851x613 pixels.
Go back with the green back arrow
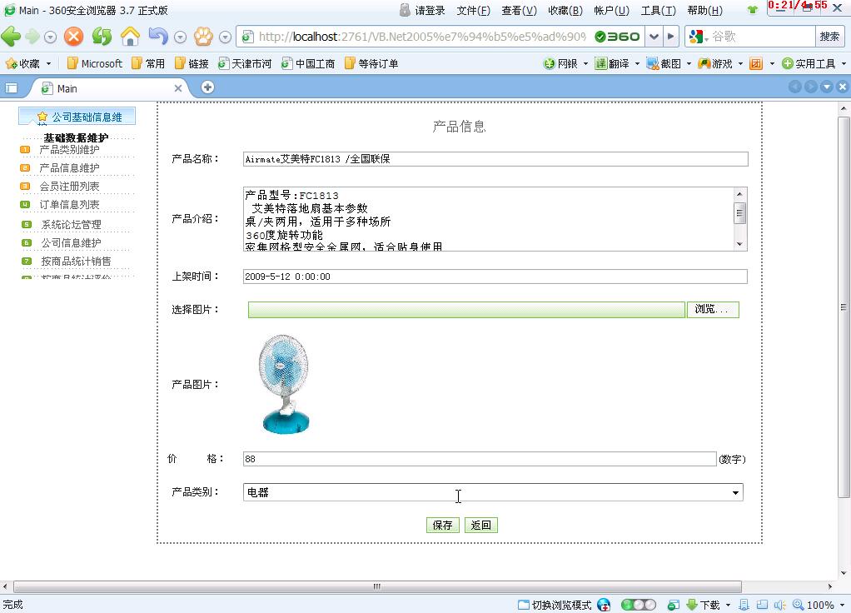tap(11, 37)
